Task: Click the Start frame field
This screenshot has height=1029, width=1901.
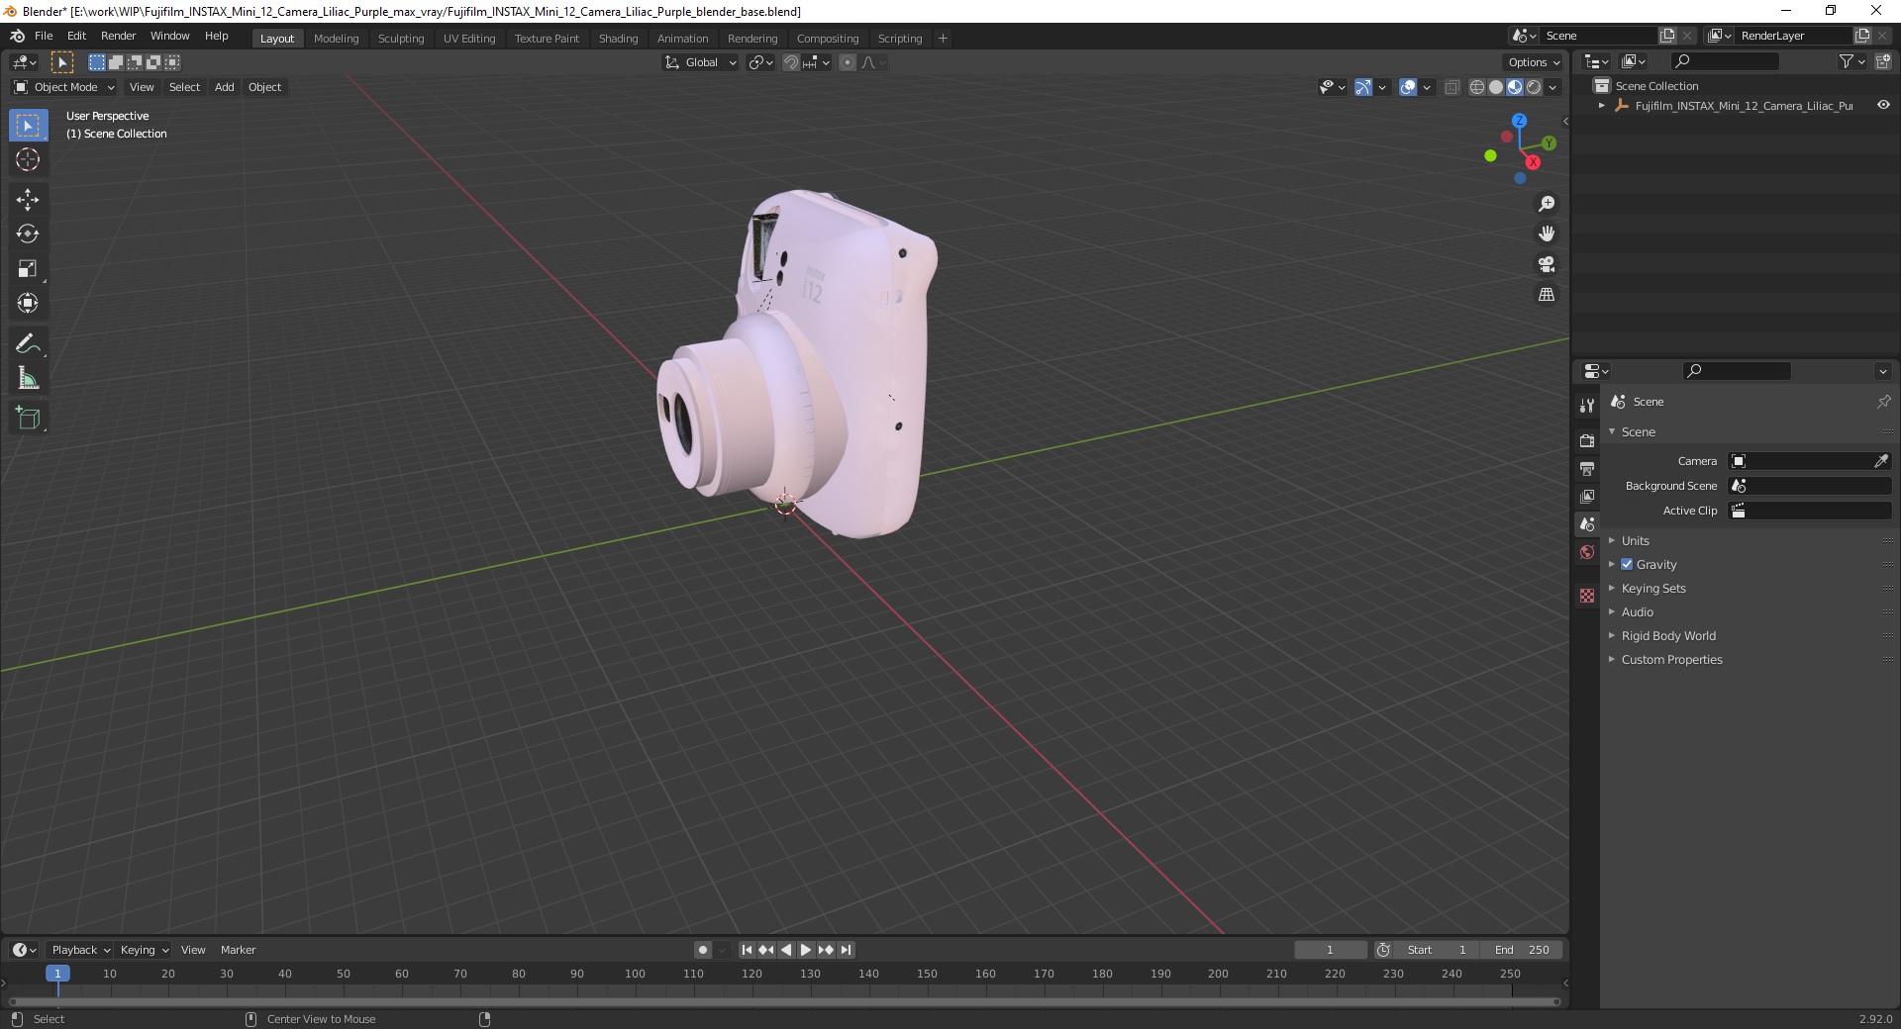Action: (1437, 950)
